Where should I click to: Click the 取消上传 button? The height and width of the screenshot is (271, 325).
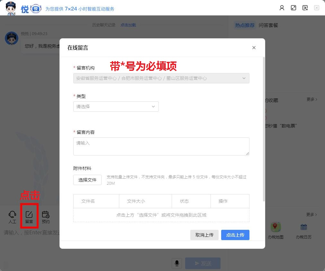pyautogui.click(x=204, y=235)
